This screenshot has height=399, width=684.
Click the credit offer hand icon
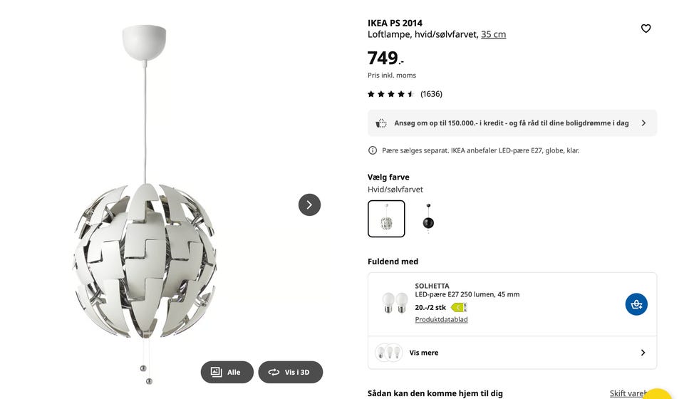click(x=381, y=123)
